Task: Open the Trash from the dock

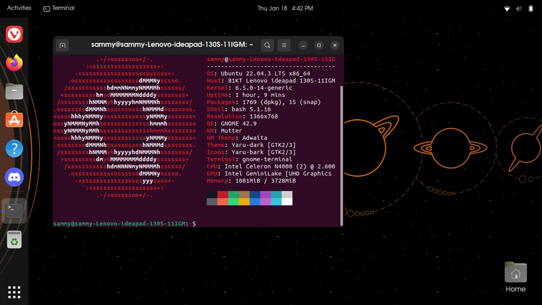Action: (14, 240)
